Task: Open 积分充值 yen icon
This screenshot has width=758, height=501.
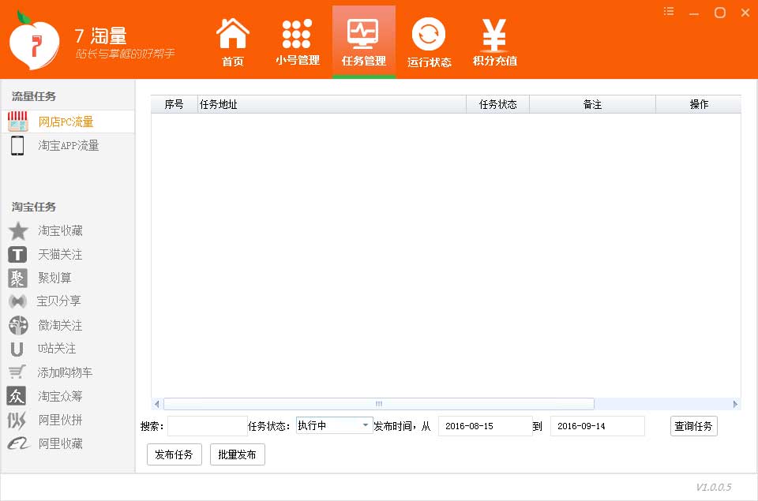Action: (x=494, y=35)
